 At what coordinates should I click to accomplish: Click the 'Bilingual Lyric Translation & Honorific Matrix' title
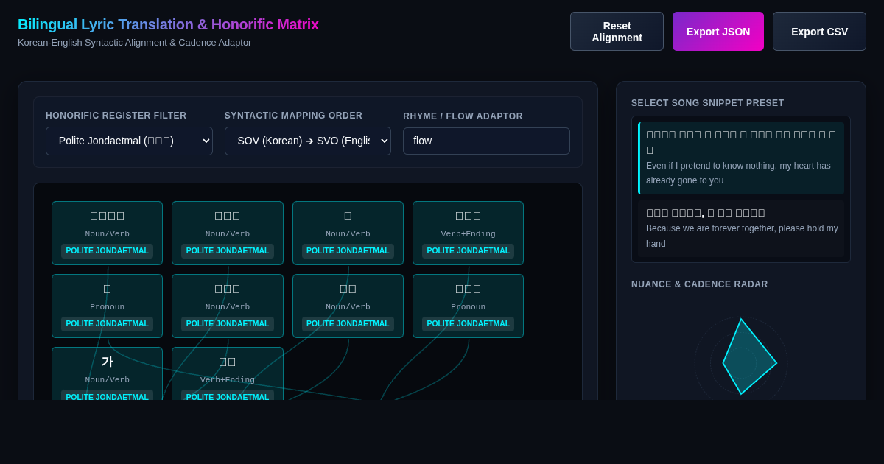coord(168,24)
